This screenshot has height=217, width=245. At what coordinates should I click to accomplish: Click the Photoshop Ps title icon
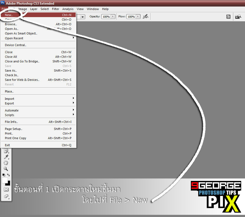[3, 3]
